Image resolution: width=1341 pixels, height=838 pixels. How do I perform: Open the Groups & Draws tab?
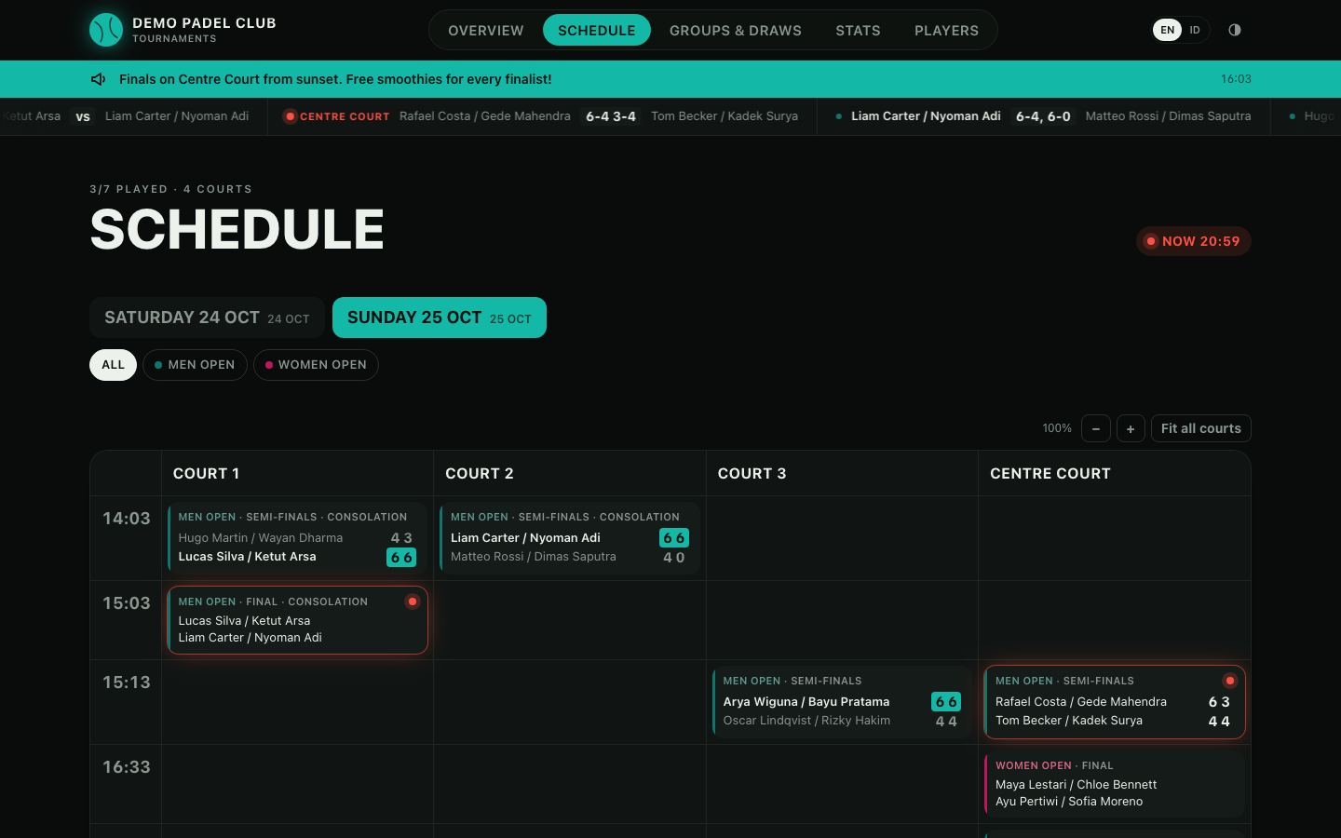pos(736,30)
